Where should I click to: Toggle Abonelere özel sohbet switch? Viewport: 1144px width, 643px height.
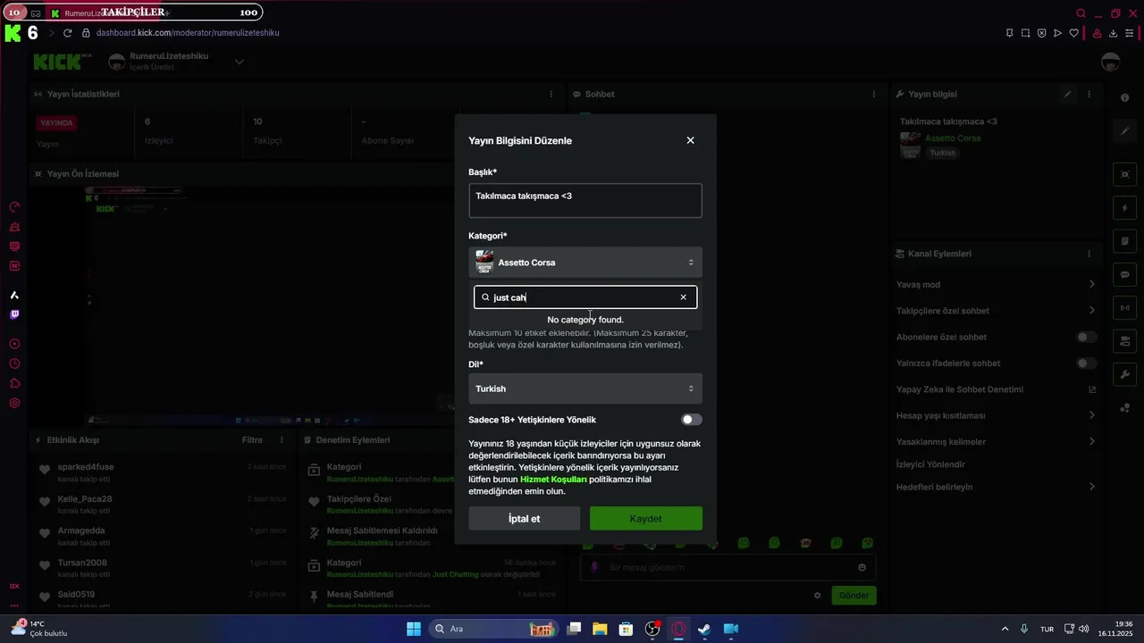[1086, 337]
